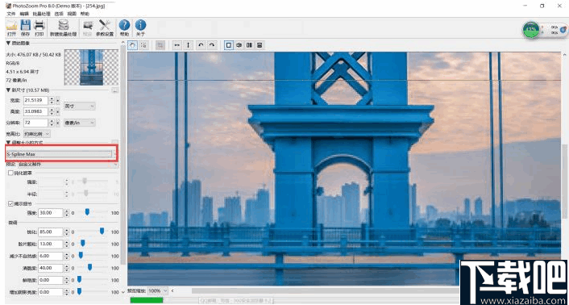Switch to side-by-side dual preview layout
The width and height of the screenshot is (569, 305).
249,45
